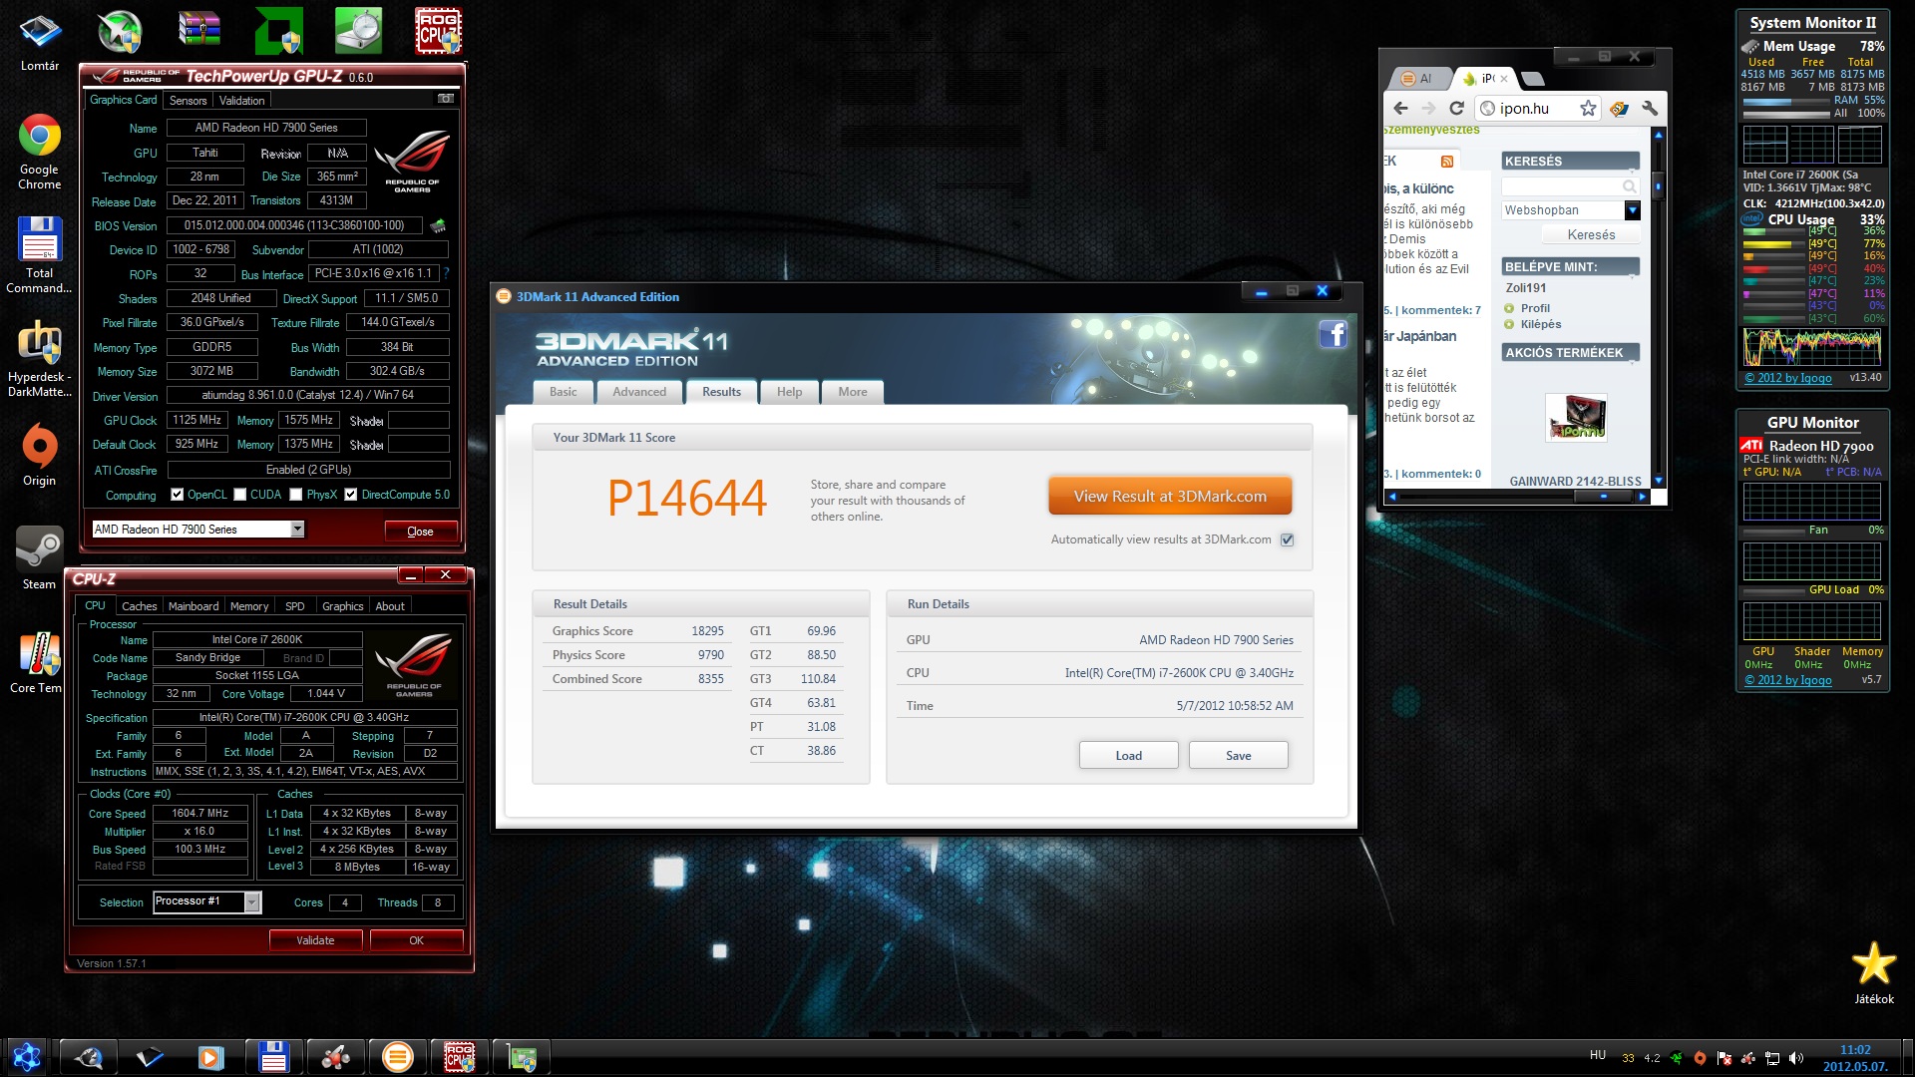Launch Origin from desktop icon
The image size is (1915, 1077).
click(40, 455)
